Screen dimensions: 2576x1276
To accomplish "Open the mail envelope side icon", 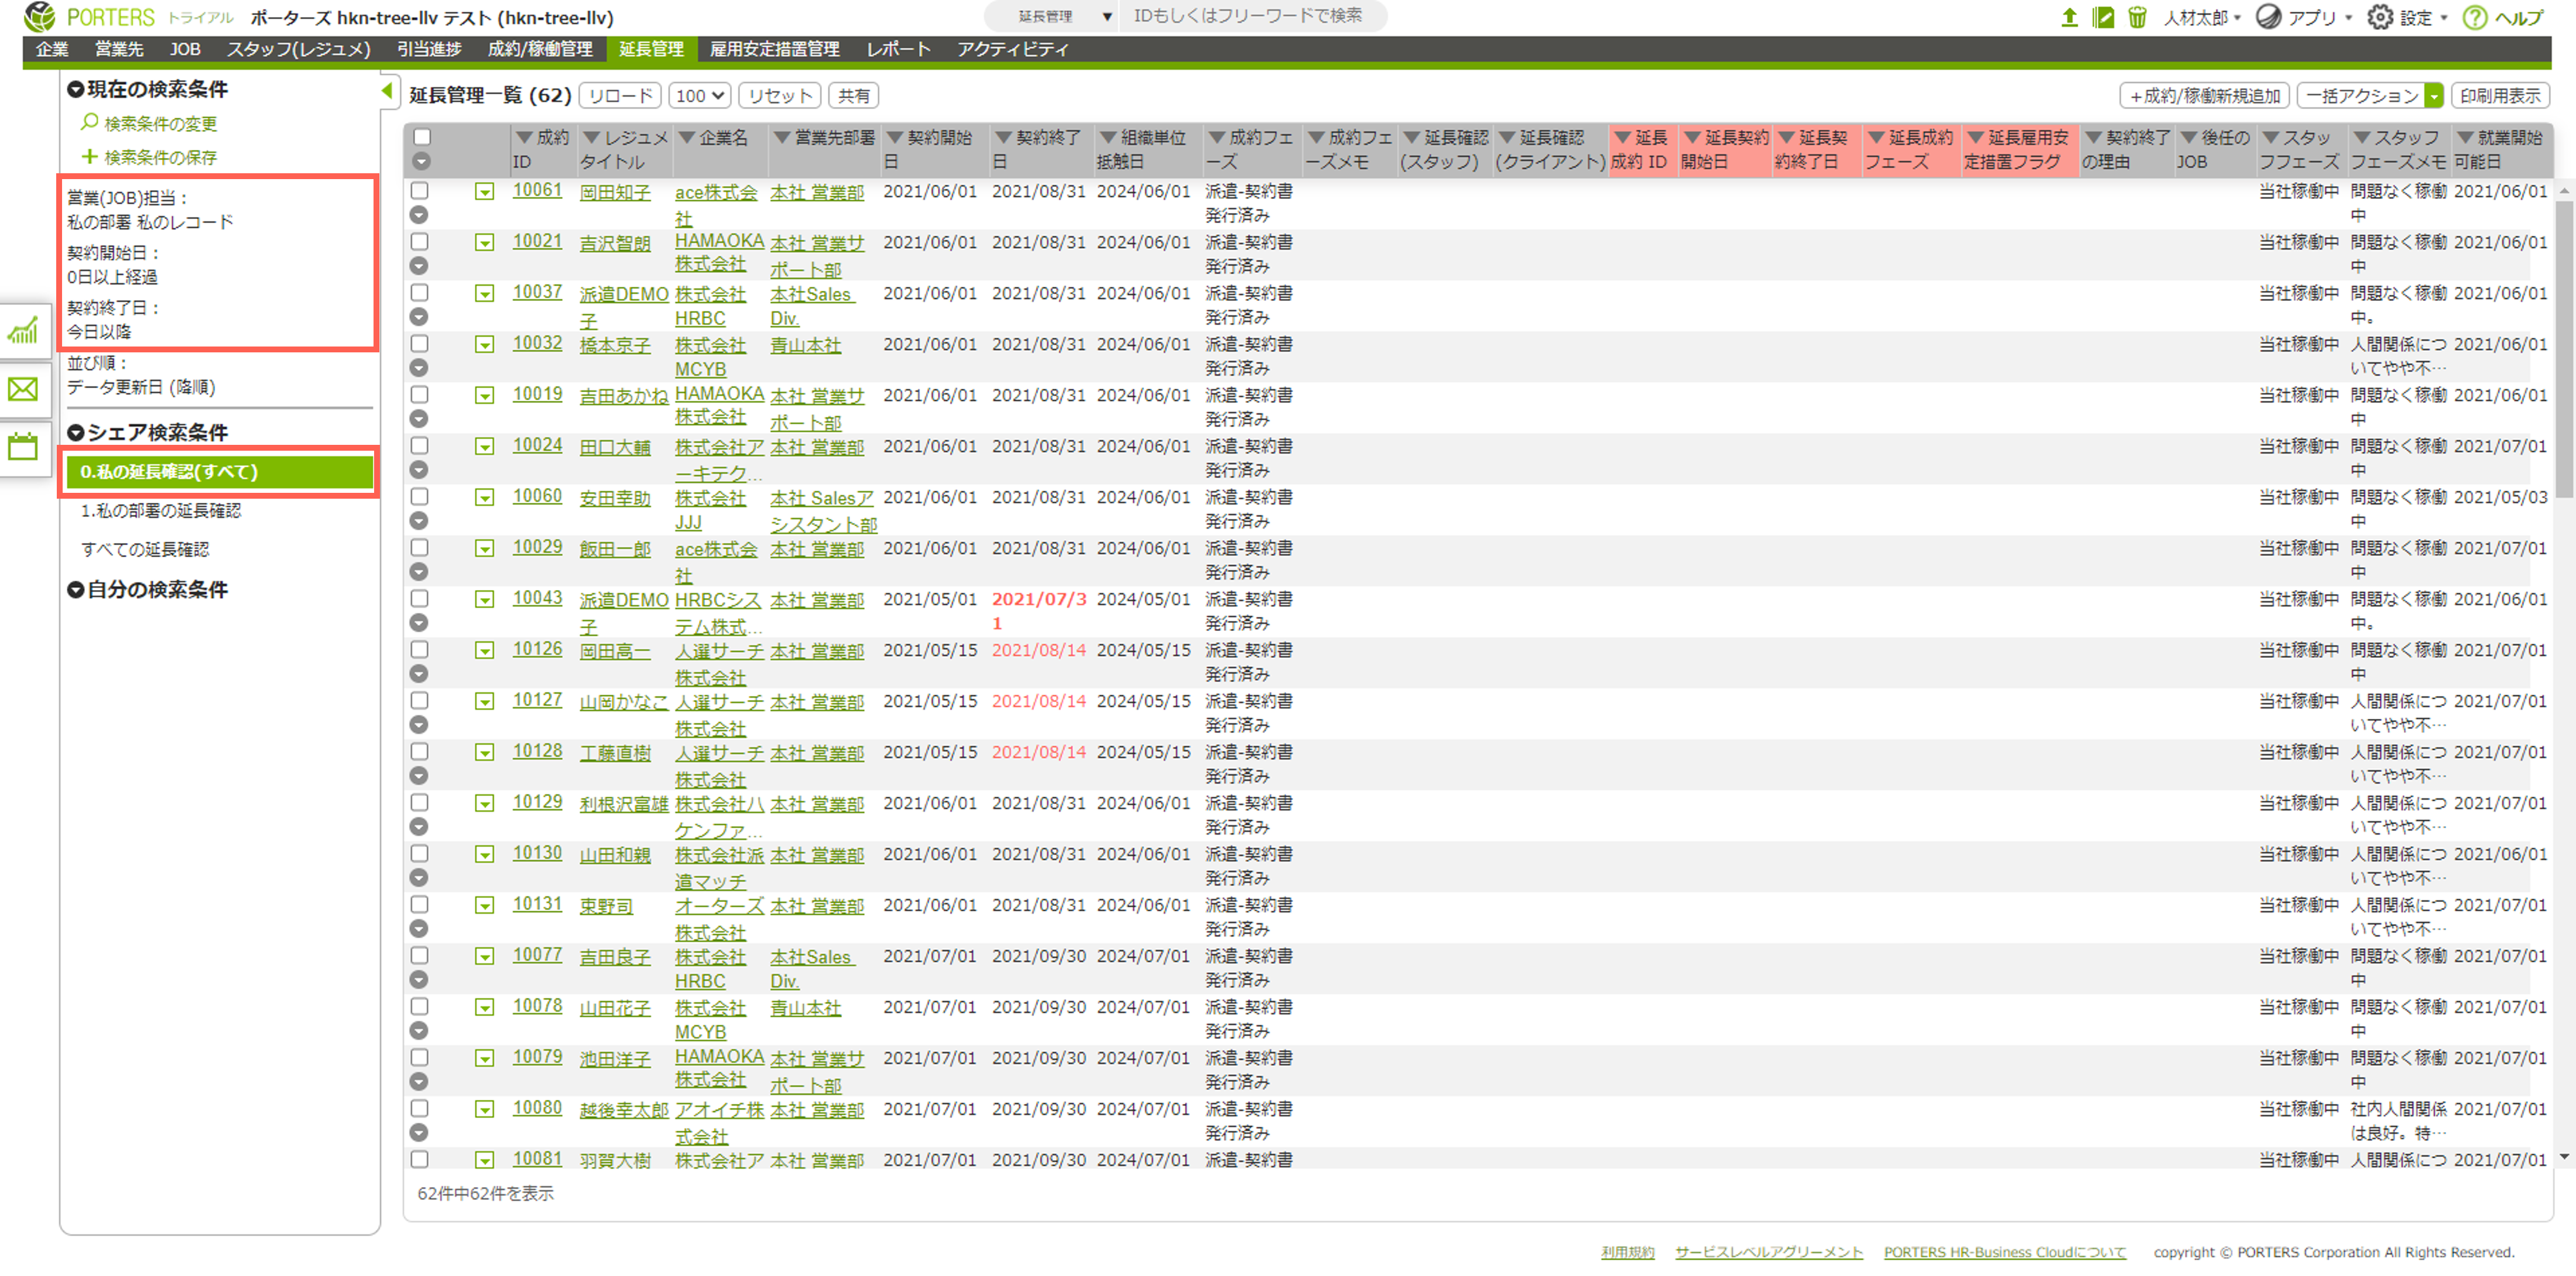I will pyautogui.click(x=23, y=389).
